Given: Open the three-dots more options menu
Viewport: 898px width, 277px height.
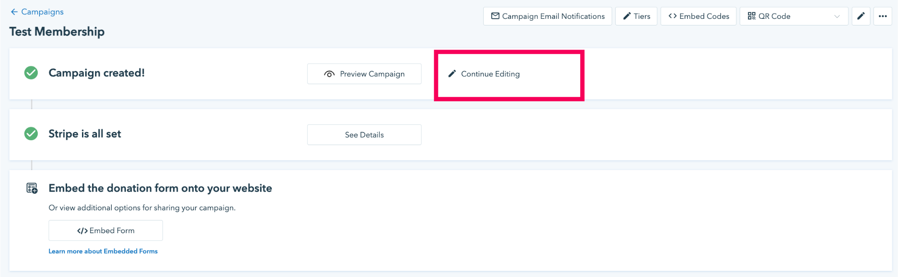Looking at the screenshot, I should pyautogui.click(x=883, y=16).
